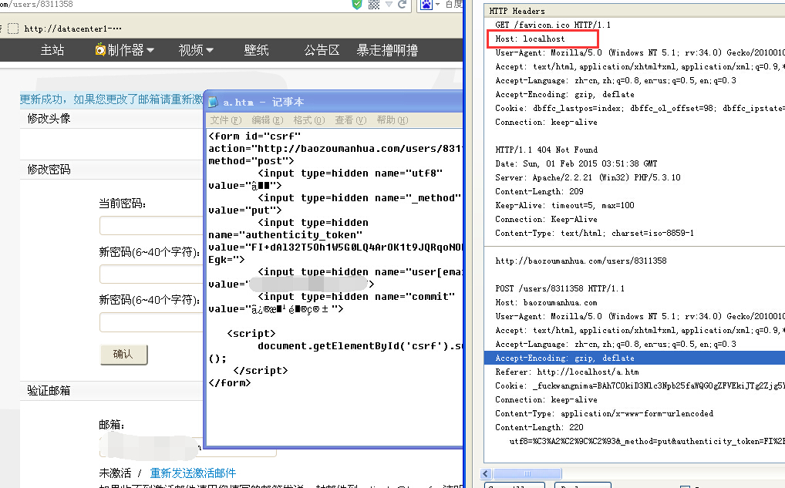Open the 格式(O) menu in Notepad
This screenshot has width=785, height=488.
click(x=309, y=120)
